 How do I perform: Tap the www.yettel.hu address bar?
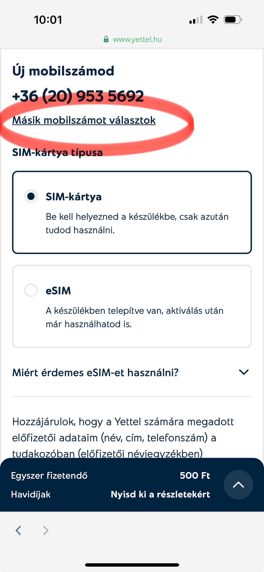coord(137,40)
